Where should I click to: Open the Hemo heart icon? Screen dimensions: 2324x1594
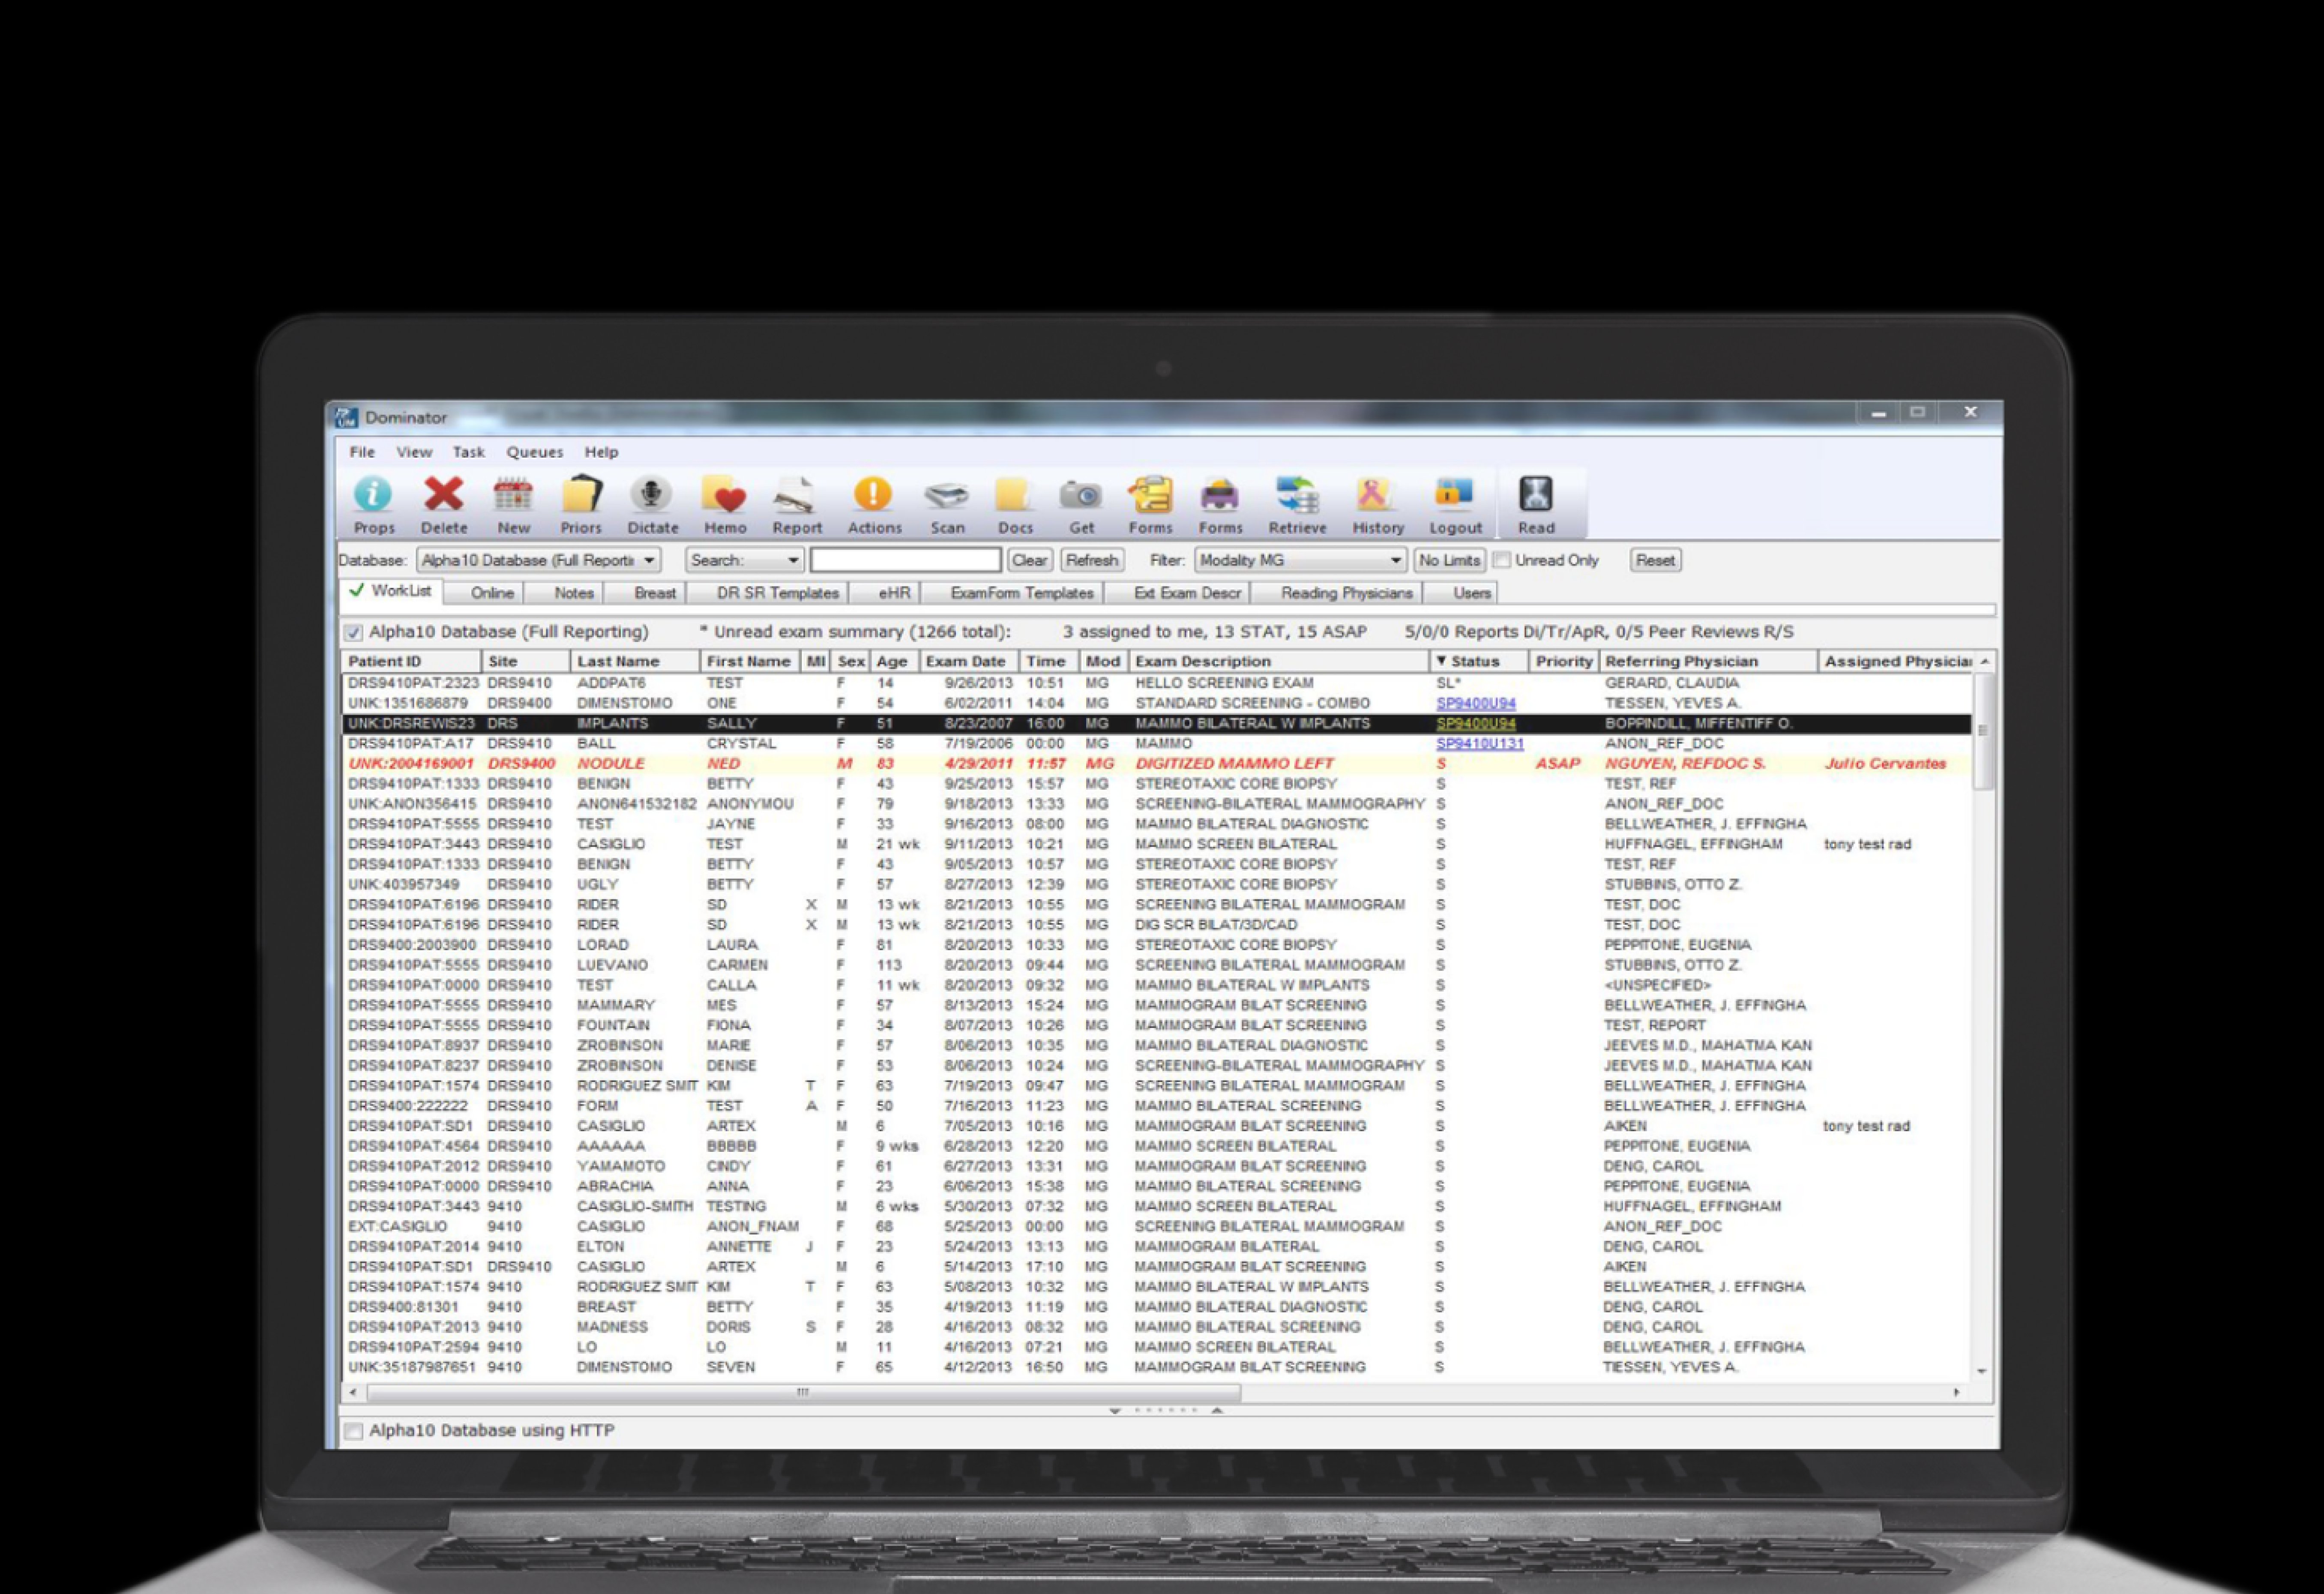pyautogui.click(x=725, y=504)
